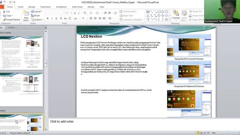
Task: Open the font name combo box
Action: tap(55, 13)
